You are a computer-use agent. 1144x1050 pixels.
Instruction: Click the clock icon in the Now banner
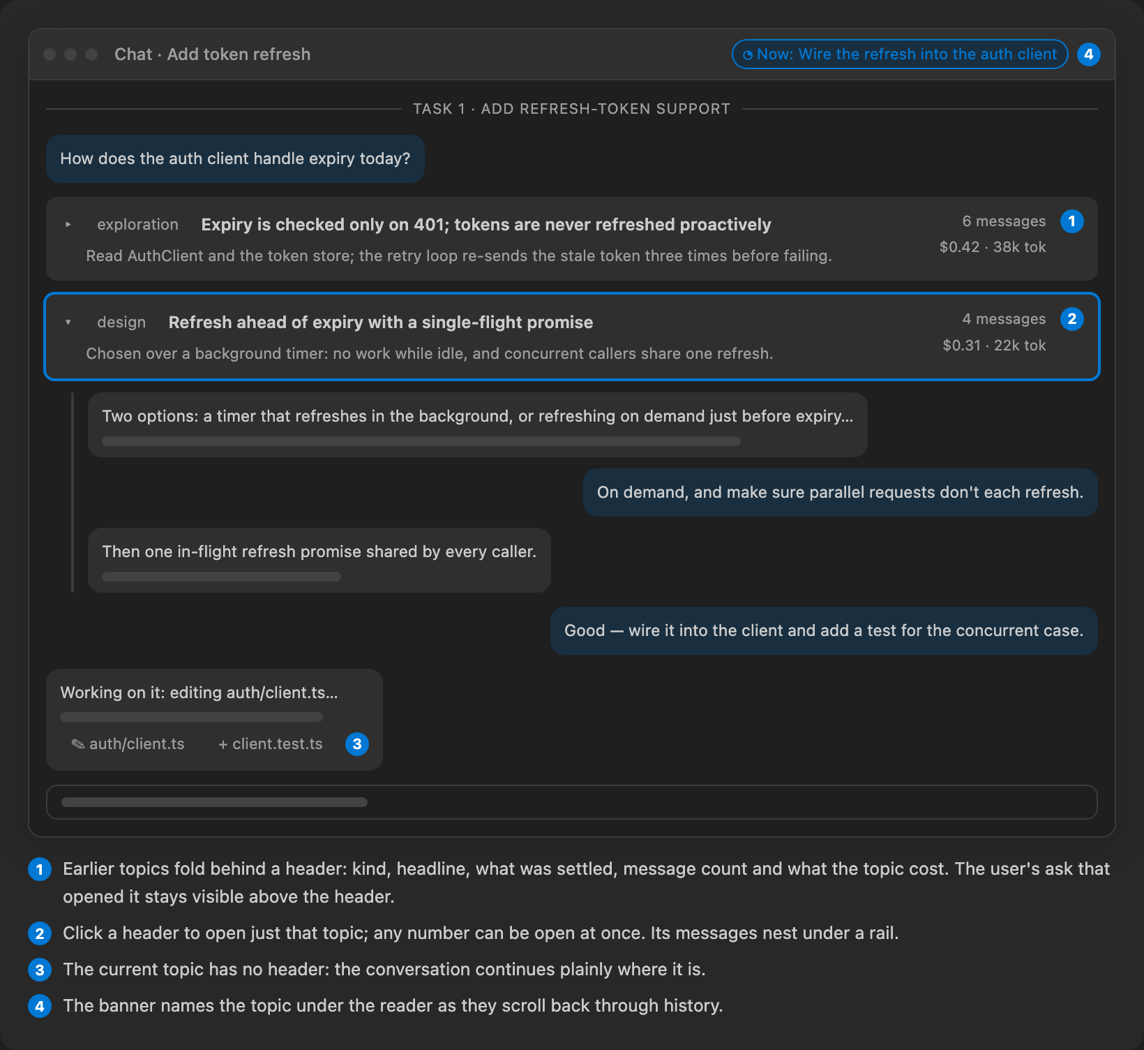tap(748, 55)
